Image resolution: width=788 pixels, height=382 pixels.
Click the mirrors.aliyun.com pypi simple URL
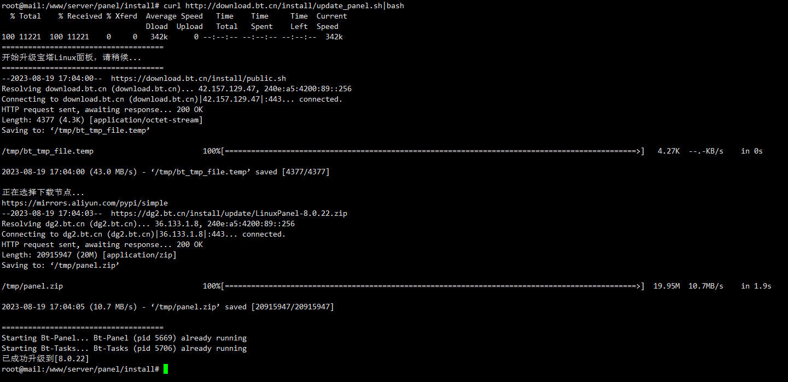85,203
